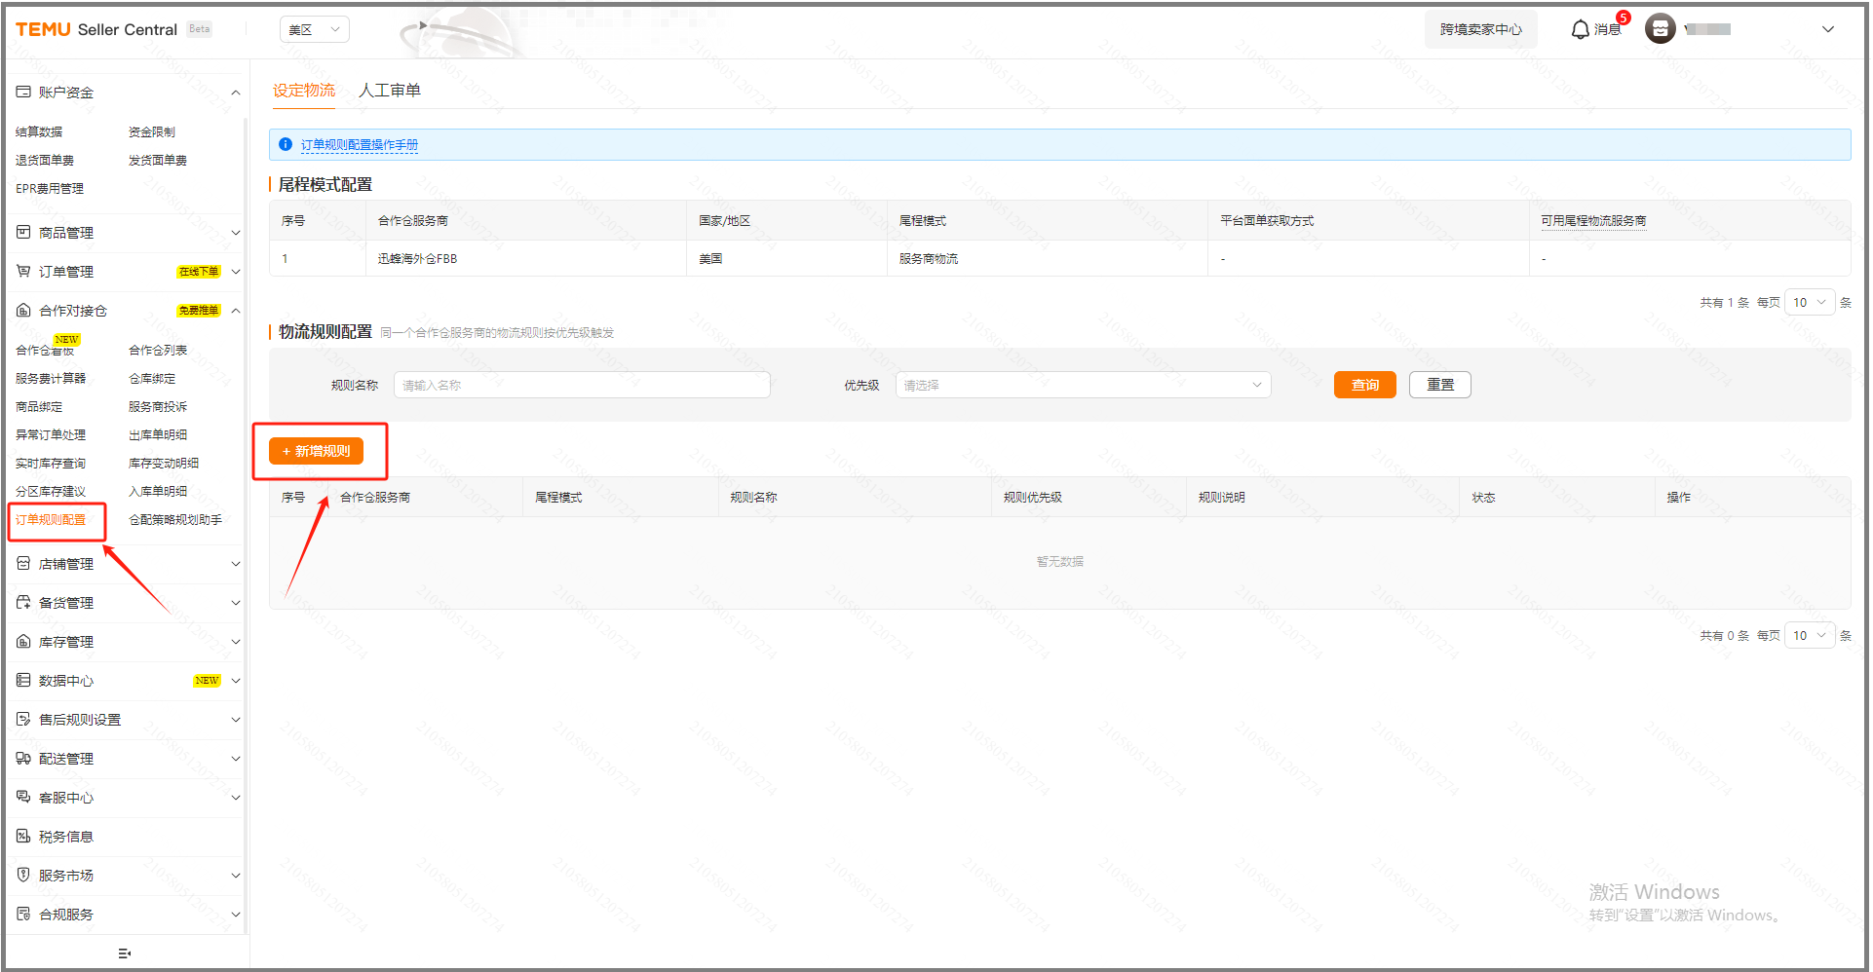Open 数据中心 from the sidebar
Screen dimensions: 1873x972
point(66,681)
